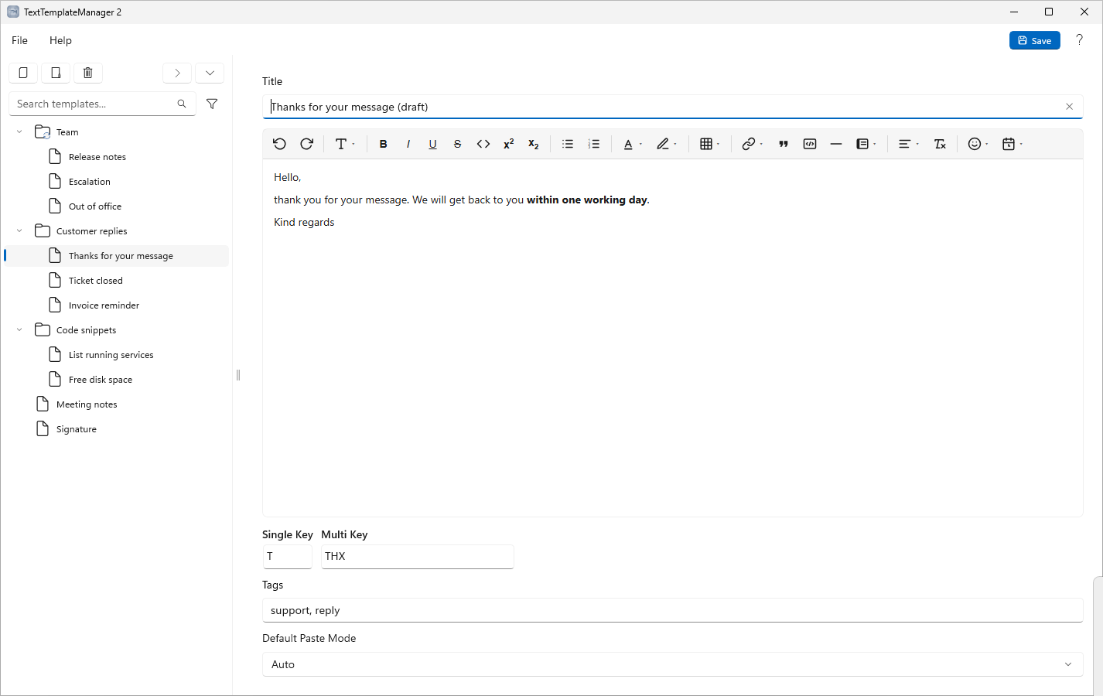
Task: Delete the selected template with trash icon
Action: point(87,73)
